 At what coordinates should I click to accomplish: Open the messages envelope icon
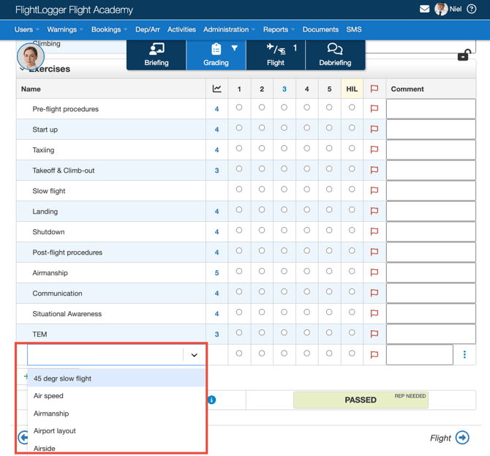point(424,10)
